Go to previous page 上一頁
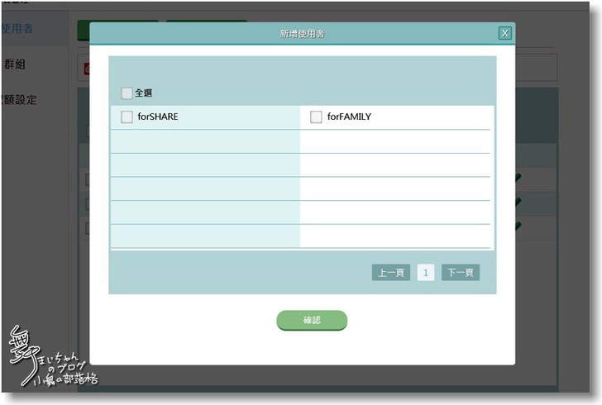602x405 pixels. point(391,273)
